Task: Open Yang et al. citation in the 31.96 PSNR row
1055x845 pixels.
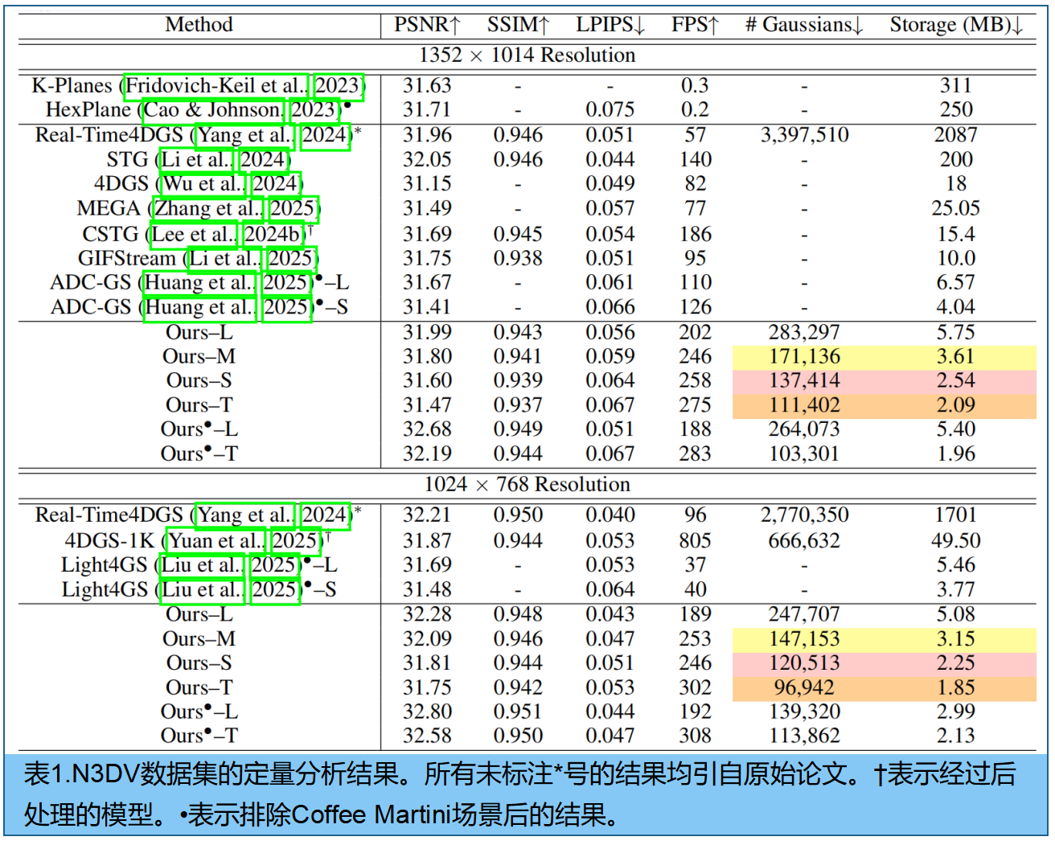Action: pyautogui.click(x=244, y=135)
